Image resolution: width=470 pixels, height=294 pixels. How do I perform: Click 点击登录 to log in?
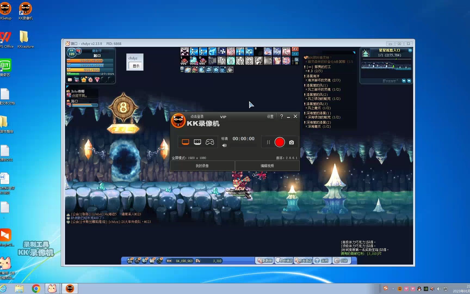pyautogui.click(x=197, y=117)
